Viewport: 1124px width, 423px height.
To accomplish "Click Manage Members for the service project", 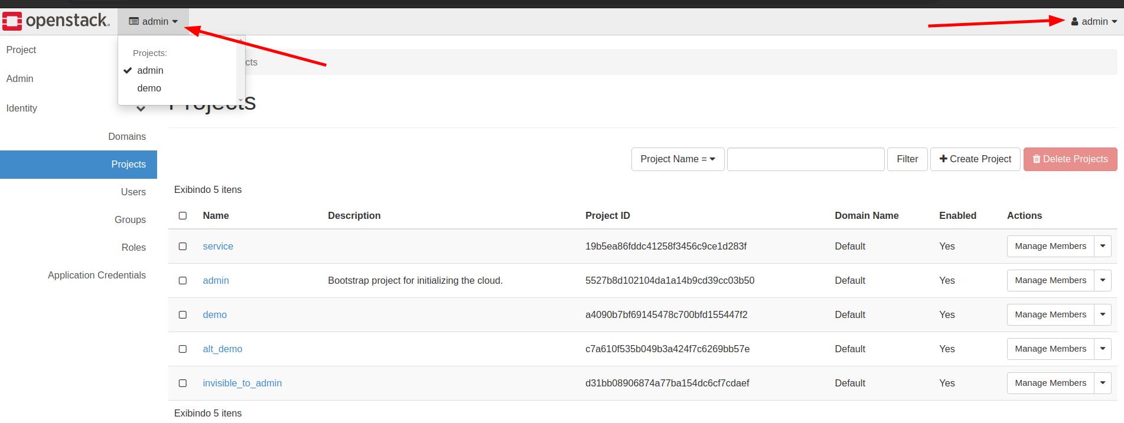I will tap(1050, 247).
